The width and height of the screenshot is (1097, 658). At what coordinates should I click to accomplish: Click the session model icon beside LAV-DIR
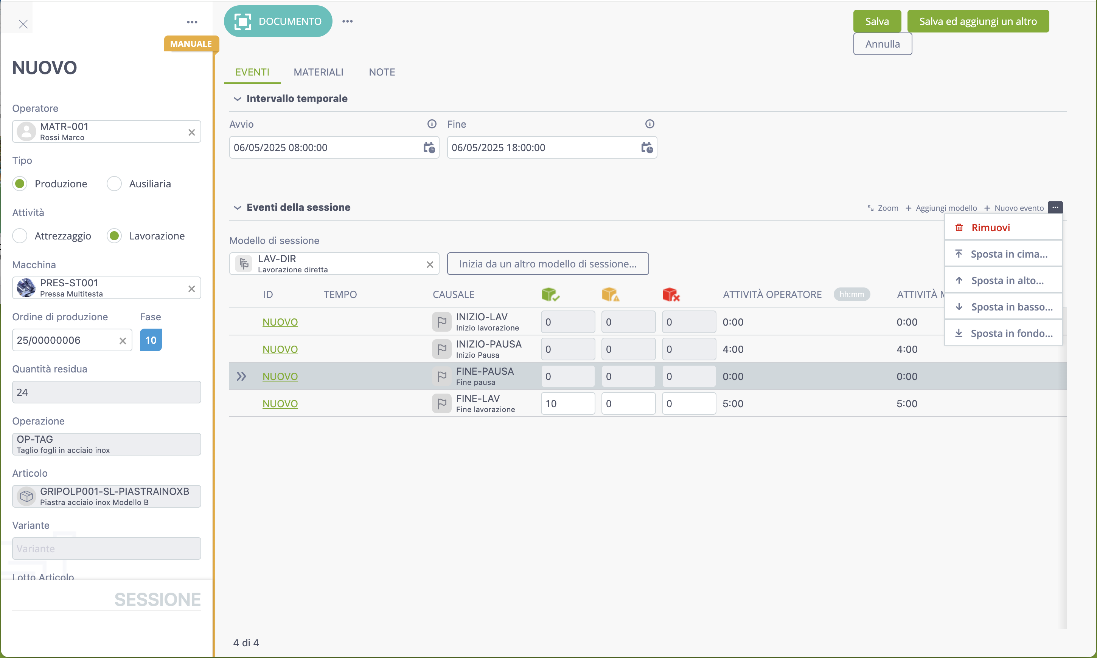tap(243, 264)
